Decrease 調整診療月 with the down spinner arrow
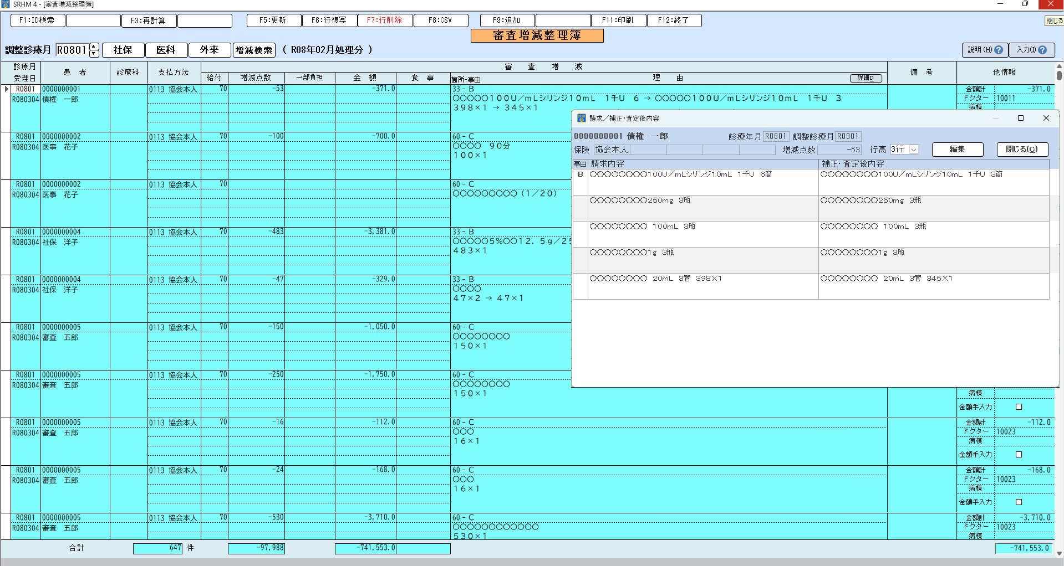The image size is (1064, 566). [94, 54]
